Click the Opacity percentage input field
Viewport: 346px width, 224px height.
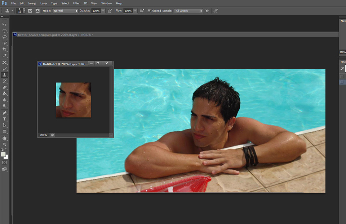pyautogui.click(x=96, y=11)
